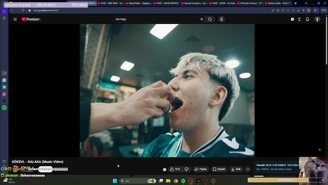Image resolution: width=328 pixels, height=185 pixels.
Task: Open Gmail in the Opera sidebar
Action: [4, 73]
